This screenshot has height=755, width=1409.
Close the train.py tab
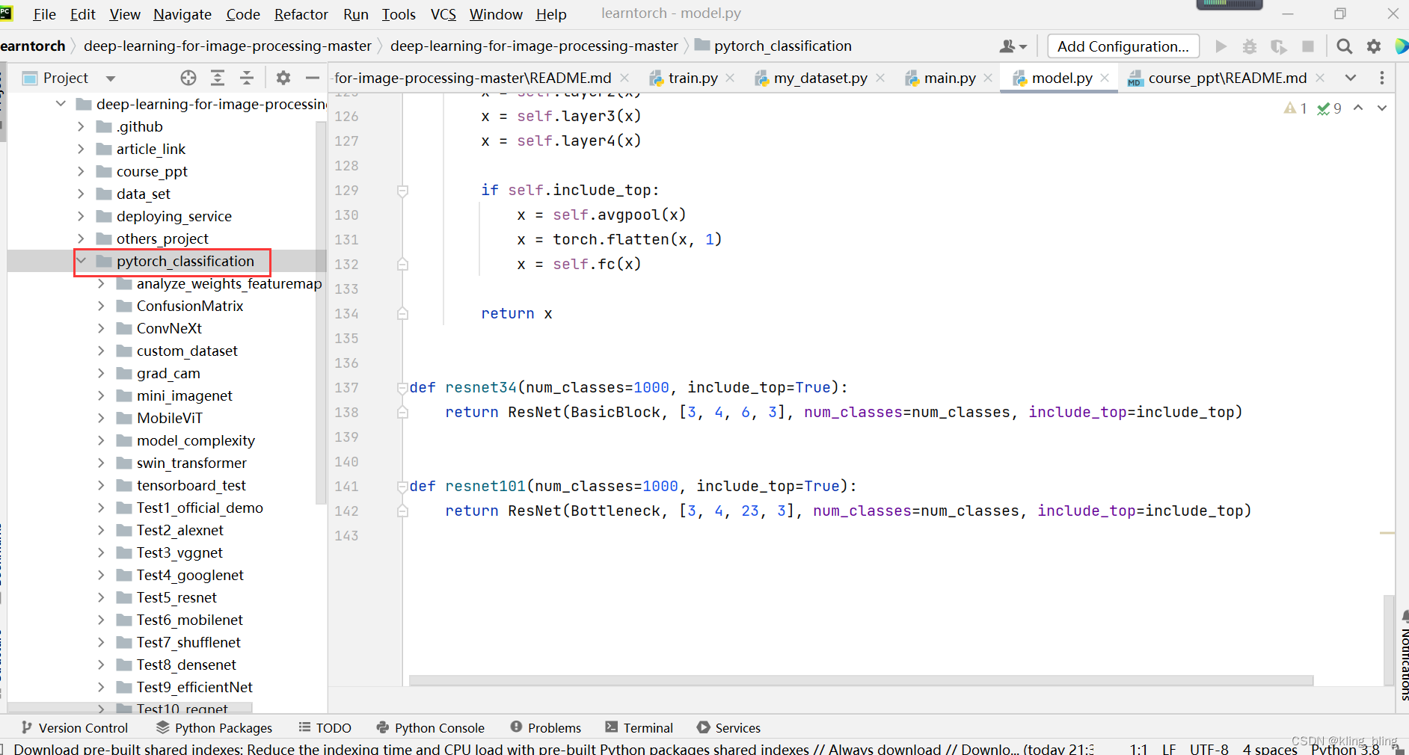click(730, 78)
